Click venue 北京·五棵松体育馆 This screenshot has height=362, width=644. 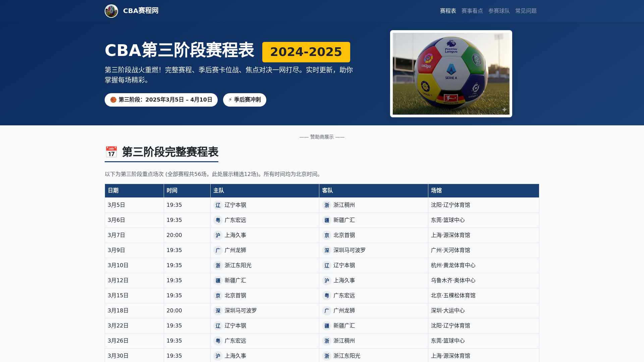(x=453, y=296)
